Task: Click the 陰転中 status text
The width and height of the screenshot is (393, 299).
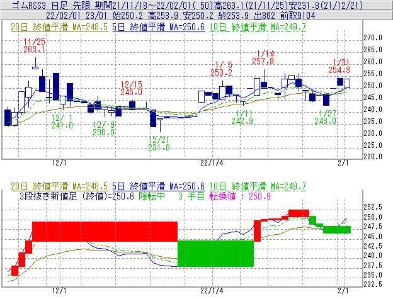Action: click(x=152, y=196)
